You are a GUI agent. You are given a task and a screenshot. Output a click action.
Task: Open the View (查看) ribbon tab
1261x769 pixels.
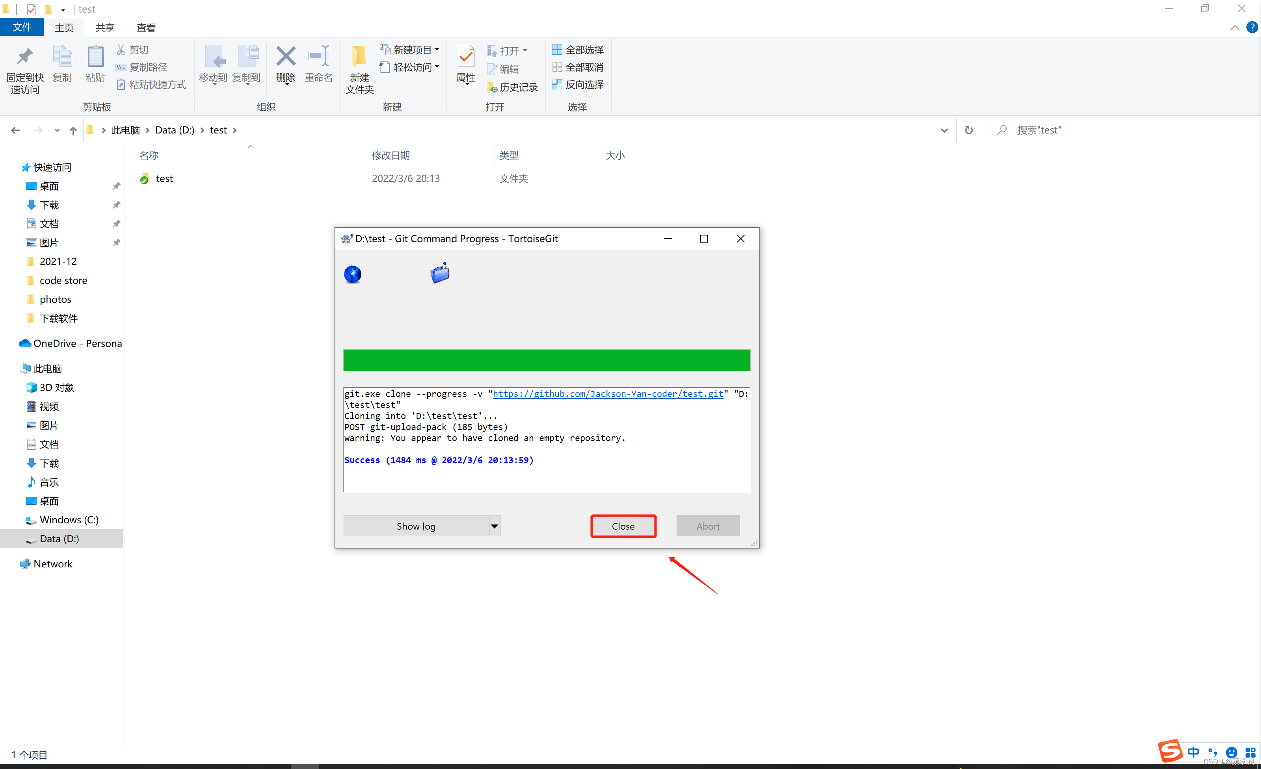tap(146, 28)
